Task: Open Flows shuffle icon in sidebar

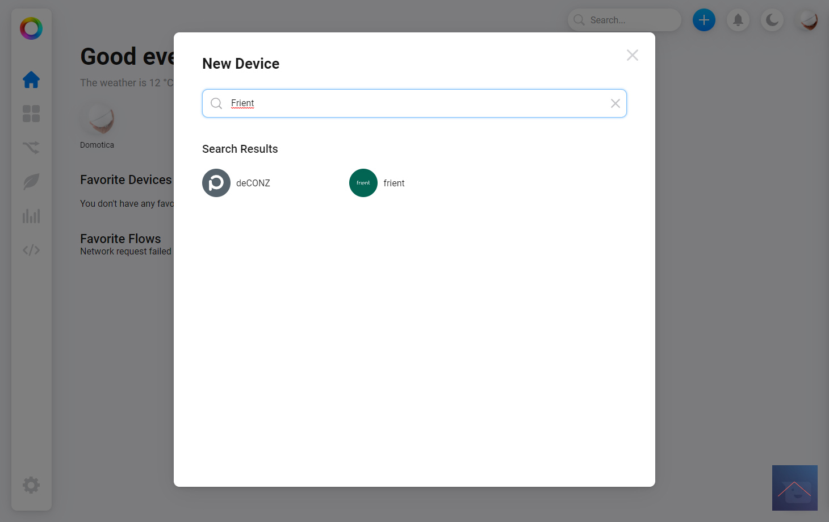Action: click(x=31, y=148)
